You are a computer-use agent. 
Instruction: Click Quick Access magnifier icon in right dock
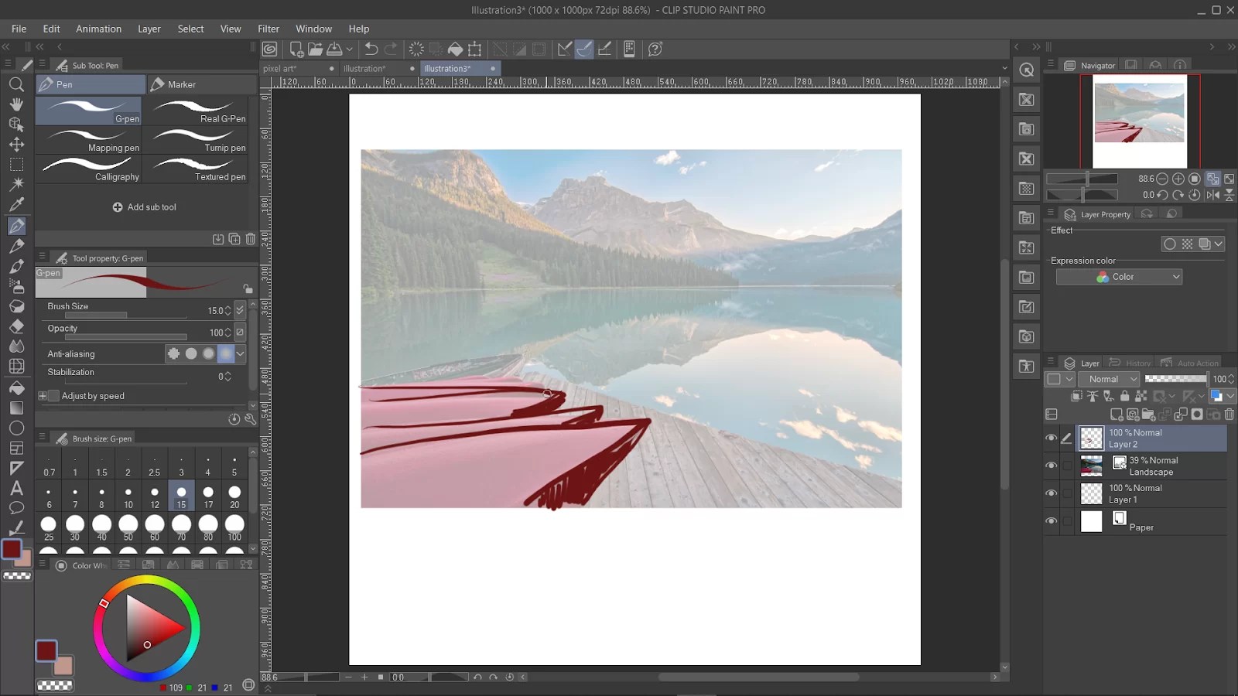click(x=1027, y=70)
